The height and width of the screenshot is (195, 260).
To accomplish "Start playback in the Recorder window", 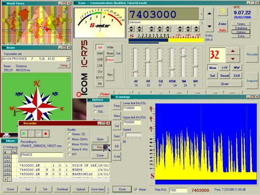I will pos(24,134).
